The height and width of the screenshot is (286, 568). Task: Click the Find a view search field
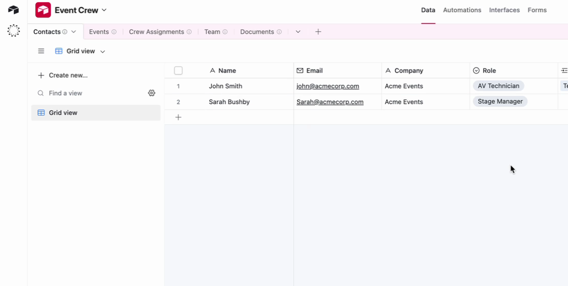(91, 93)
